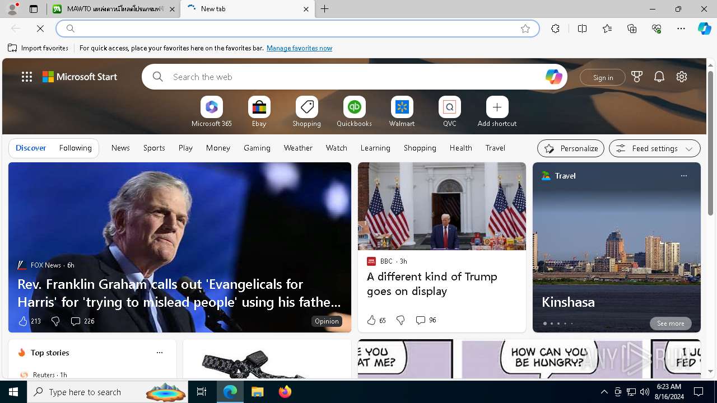Click See more on Kinshasa card
717x403 pixels.
(671, 324)
